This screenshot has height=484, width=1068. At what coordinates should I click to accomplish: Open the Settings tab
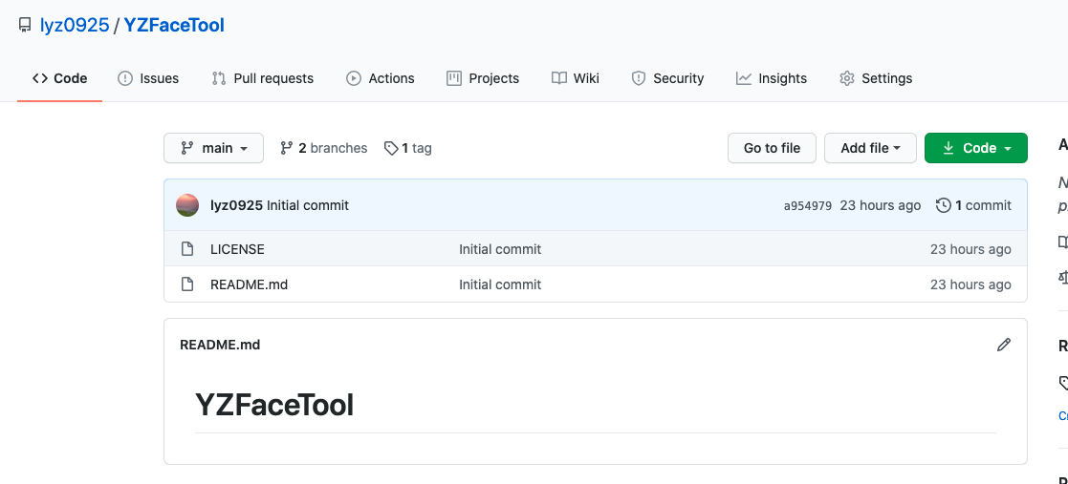click(x=876, y=78)
